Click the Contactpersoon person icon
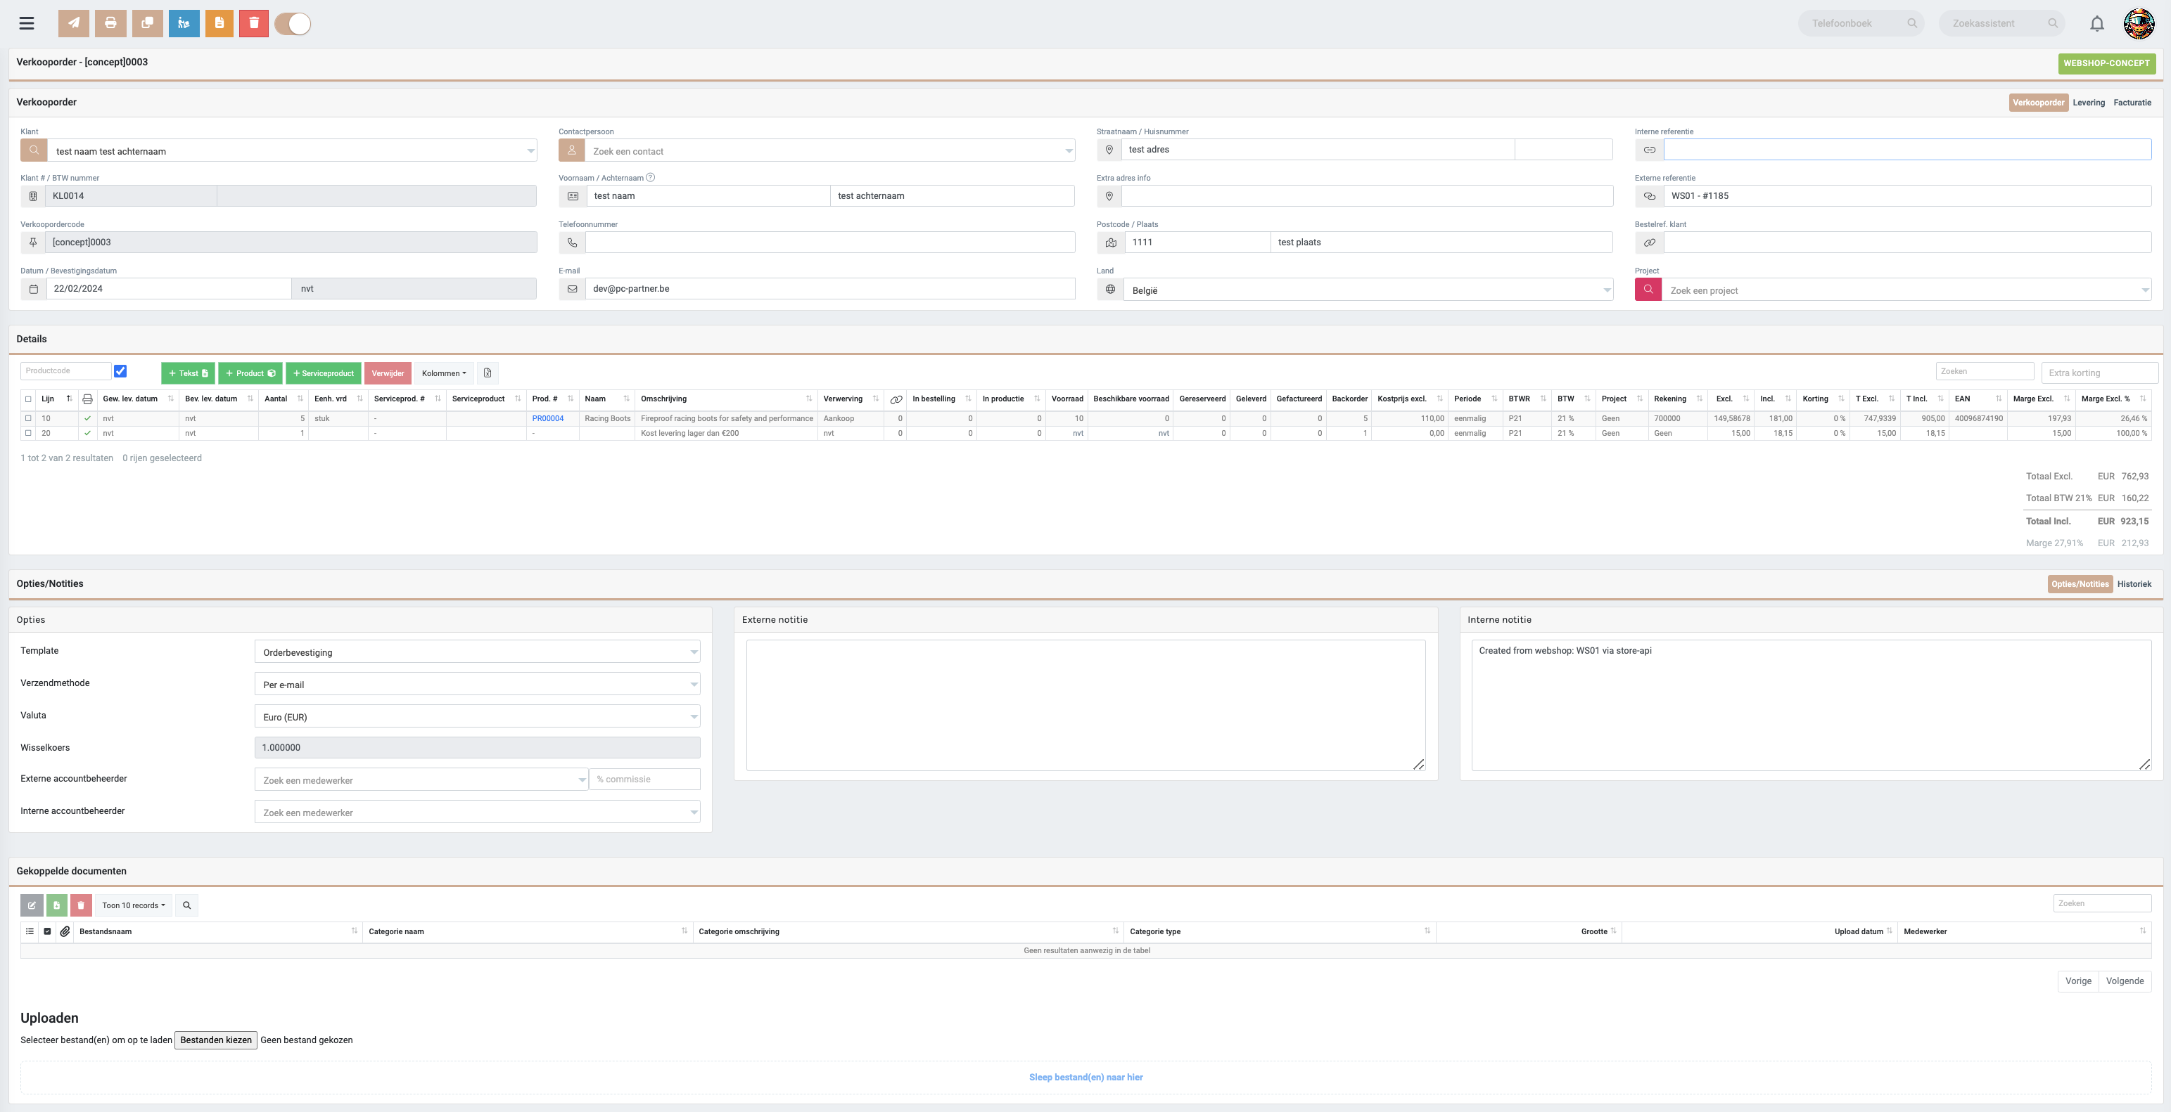The height and width of the screenshot is (1112, 2171). coord(571,150)
